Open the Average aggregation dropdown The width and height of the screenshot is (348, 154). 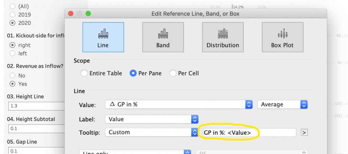coord(282,104)
